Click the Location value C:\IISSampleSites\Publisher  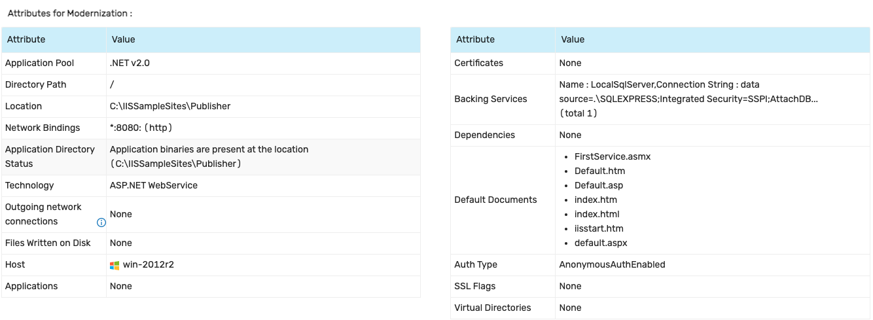point(170,107)
